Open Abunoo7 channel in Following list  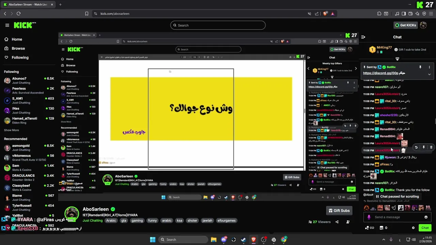[x=29, y=81]
